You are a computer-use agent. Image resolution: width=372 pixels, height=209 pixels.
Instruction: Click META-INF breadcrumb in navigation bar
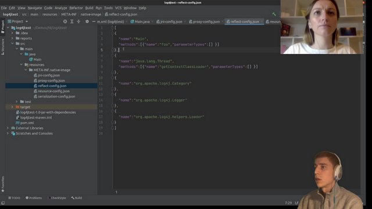tap(69, 14)
